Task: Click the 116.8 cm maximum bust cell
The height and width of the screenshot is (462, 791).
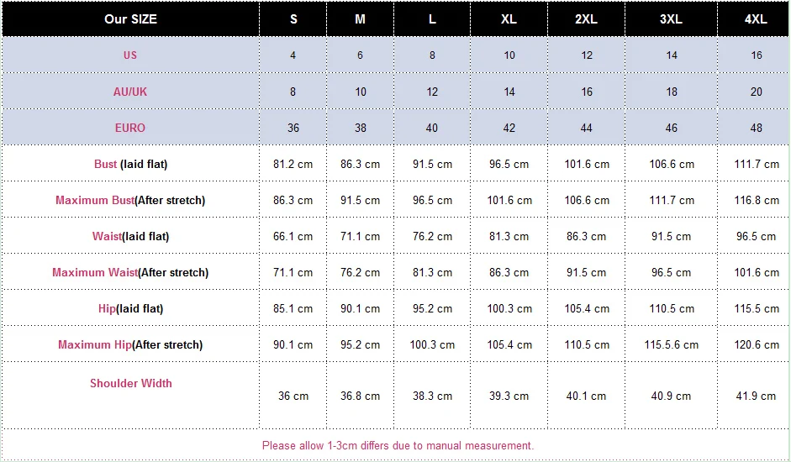Action: [755, 200]
